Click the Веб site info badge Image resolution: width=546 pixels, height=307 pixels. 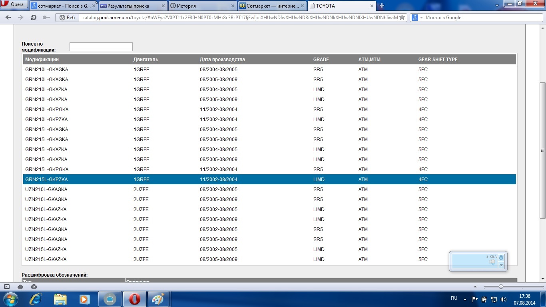[67, 18]
